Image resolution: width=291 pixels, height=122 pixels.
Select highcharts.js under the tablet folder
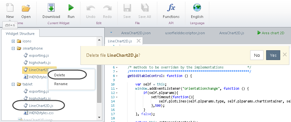pos(40,99)
